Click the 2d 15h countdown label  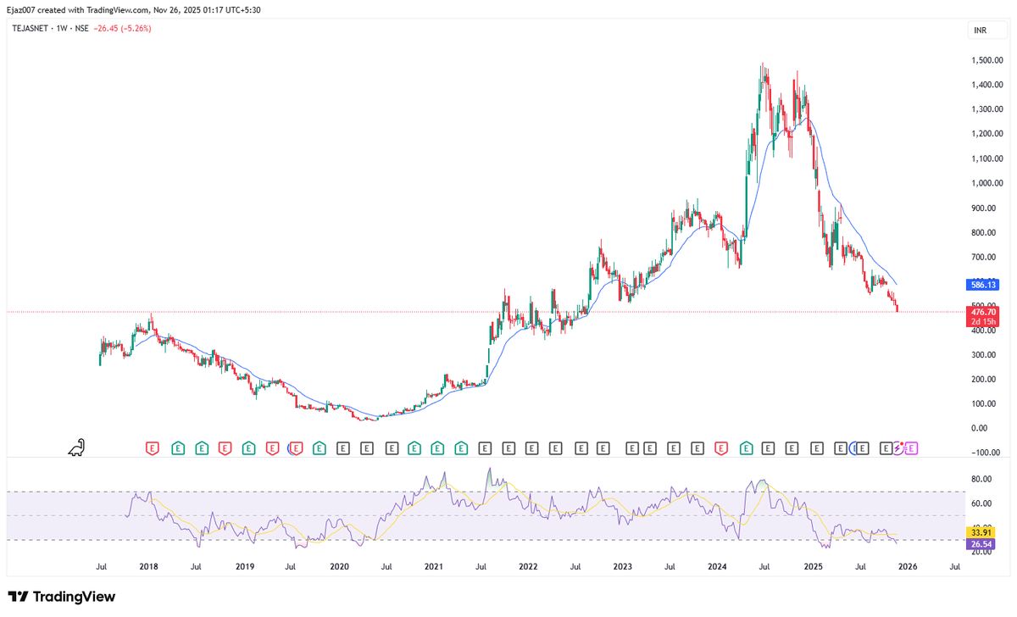point(983,322)
